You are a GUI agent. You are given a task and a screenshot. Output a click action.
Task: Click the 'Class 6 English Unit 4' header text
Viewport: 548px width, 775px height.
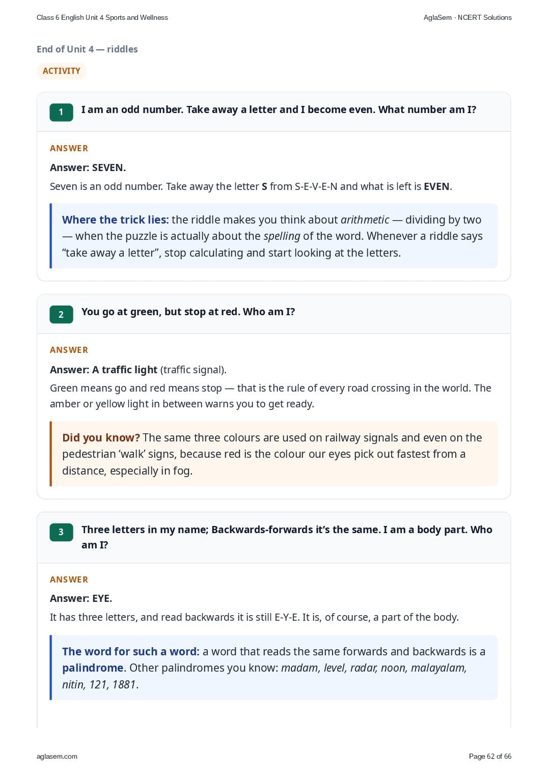[x=102, y=17]
